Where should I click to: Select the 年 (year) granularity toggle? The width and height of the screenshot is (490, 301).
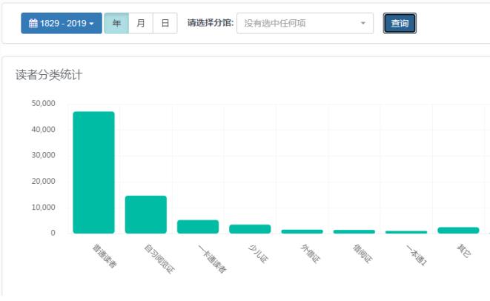[x=116, y=24]
